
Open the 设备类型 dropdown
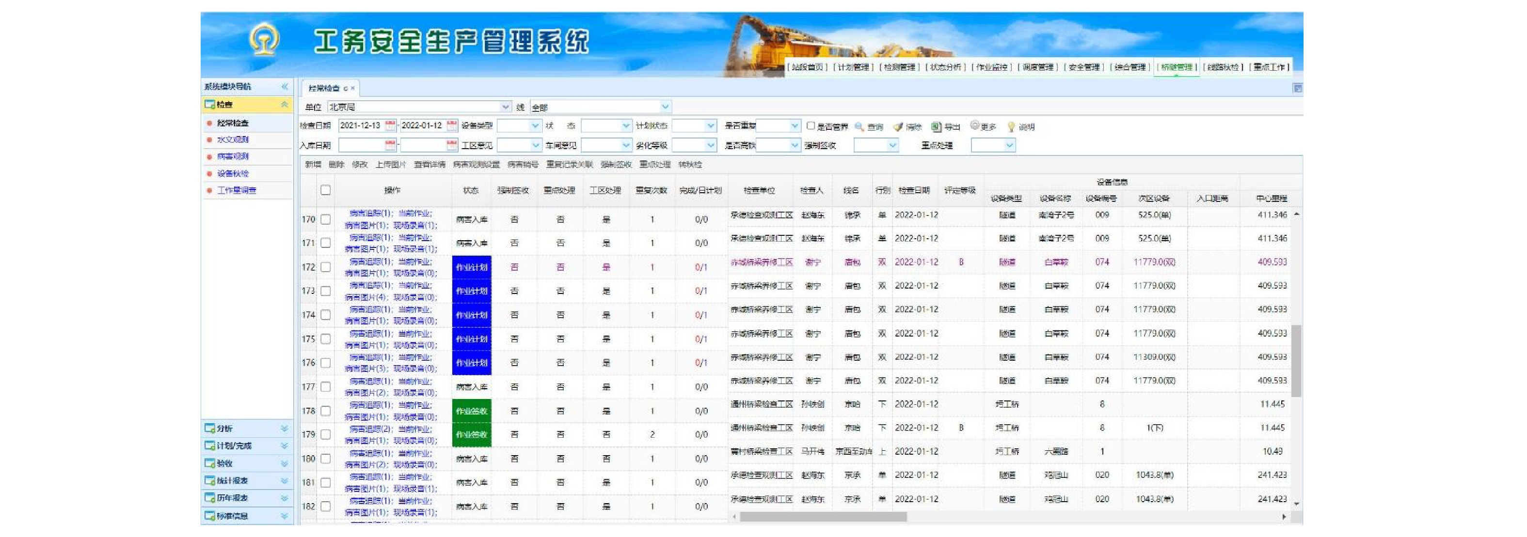[x=535, y=125]
